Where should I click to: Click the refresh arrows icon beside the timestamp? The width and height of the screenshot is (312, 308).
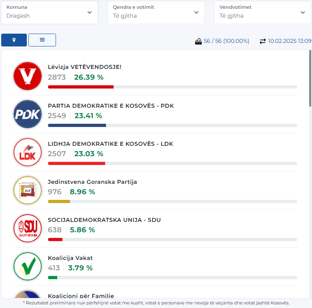(x=263, y=41)
